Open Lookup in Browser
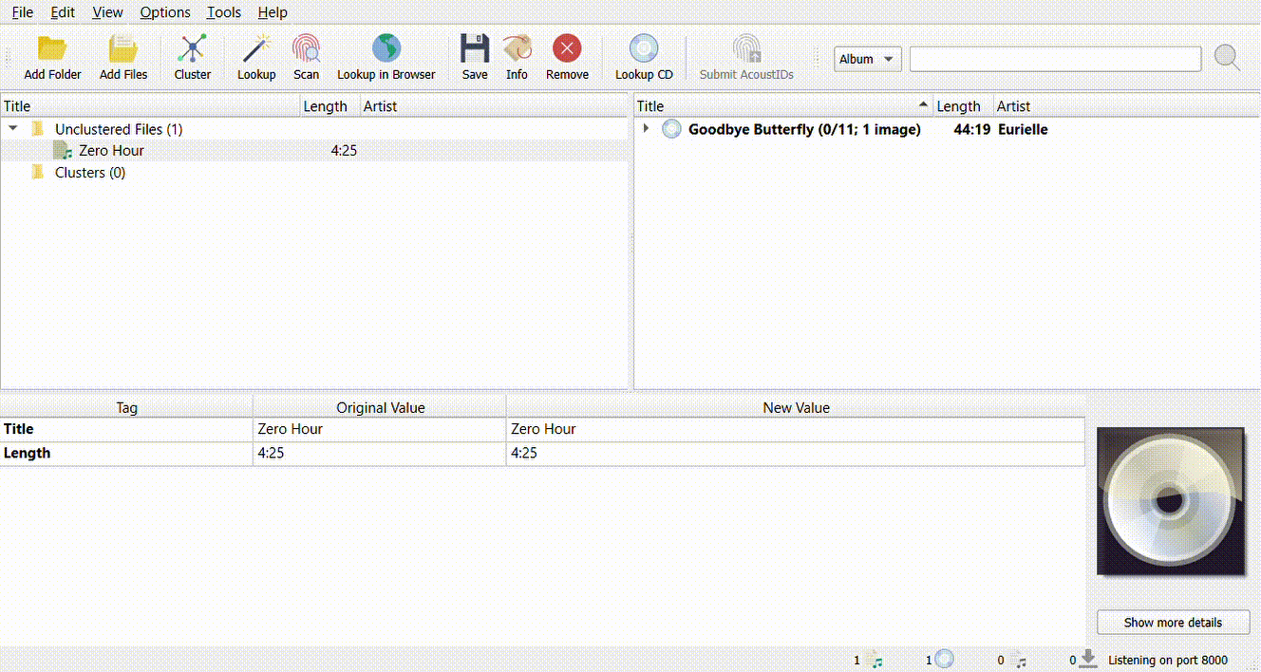This screenshot has height=672, width=1261. coord(386,57)
